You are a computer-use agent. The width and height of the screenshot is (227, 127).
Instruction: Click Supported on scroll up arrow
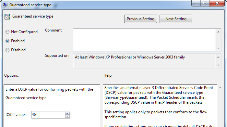click(x=218, y=57)
